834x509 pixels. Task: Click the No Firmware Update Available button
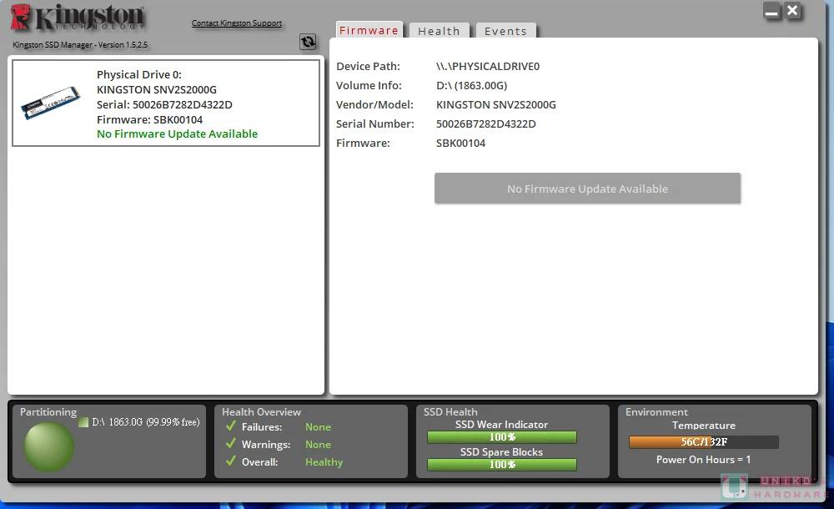tap(587, 189)
